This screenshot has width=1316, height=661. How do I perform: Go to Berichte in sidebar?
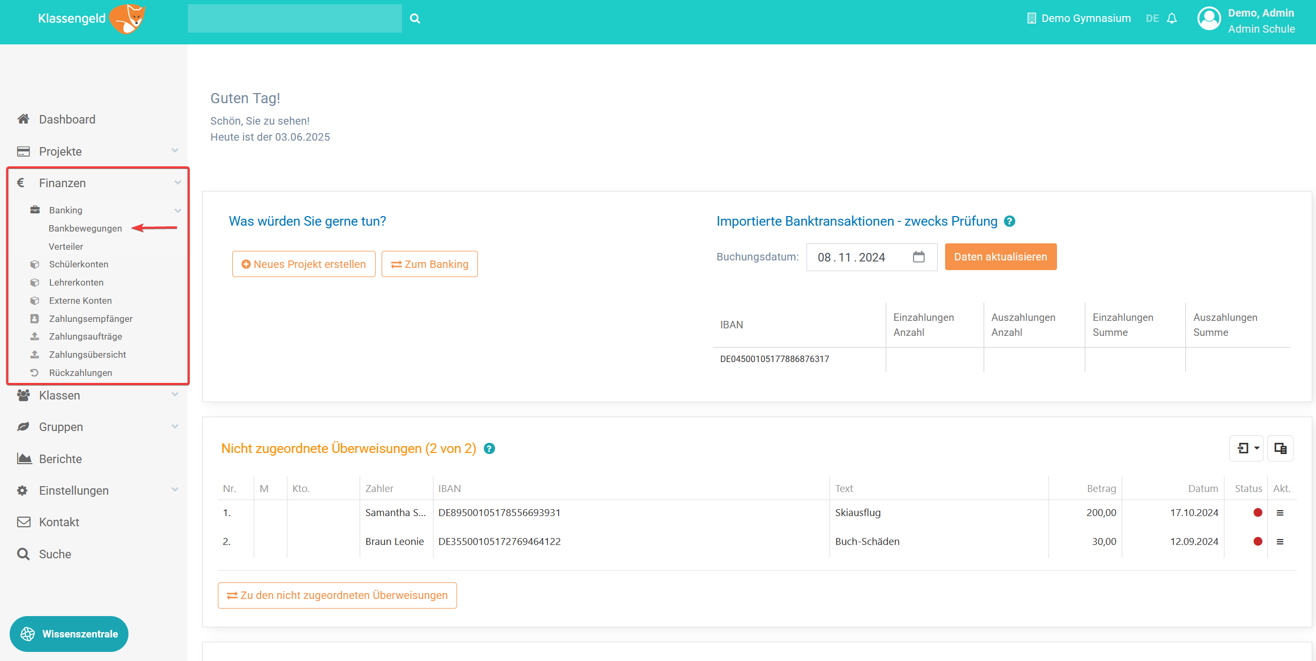(60, 459)
